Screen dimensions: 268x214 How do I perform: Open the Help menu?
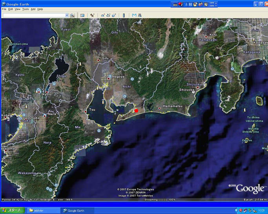[x=40, y=9]
